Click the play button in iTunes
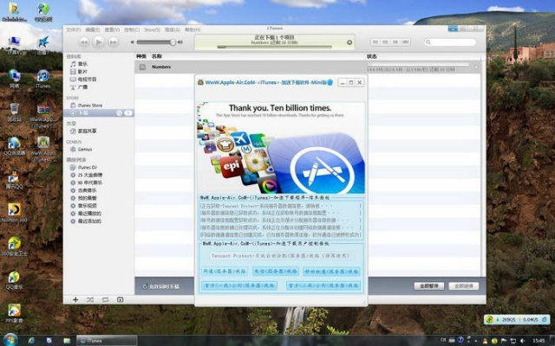This screenshot has width=555, height=346. [x=99, y=41]
